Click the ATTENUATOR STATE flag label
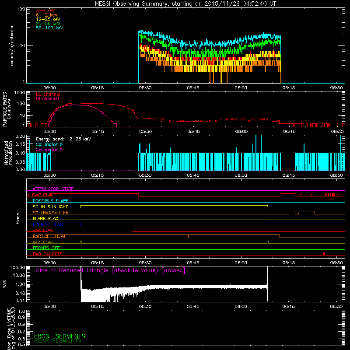 tap(53, 189)
